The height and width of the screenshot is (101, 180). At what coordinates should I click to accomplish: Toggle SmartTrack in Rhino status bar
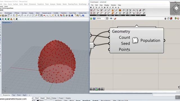(x=86, y=100)
